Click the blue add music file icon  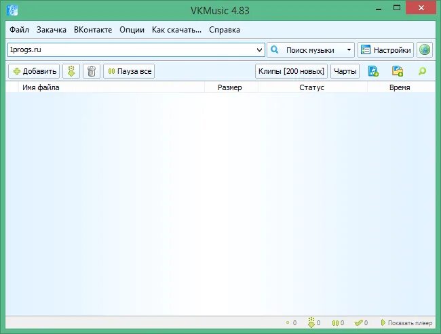point(373,71)
